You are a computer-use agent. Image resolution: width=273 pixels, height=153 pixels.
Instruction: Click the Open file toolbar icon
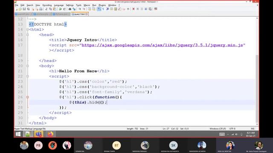point(20,9)
